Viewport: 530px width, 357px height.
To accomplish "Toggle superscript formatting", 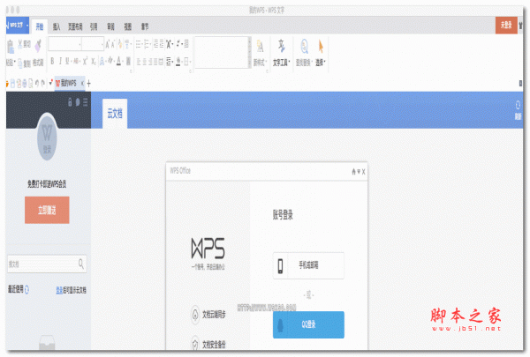I will coord(85,61).
